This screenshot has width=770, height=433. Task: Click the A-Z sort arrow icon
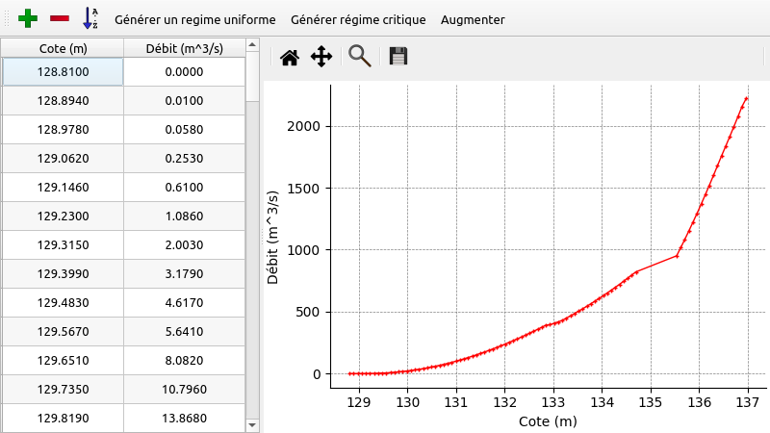point(90,18)
